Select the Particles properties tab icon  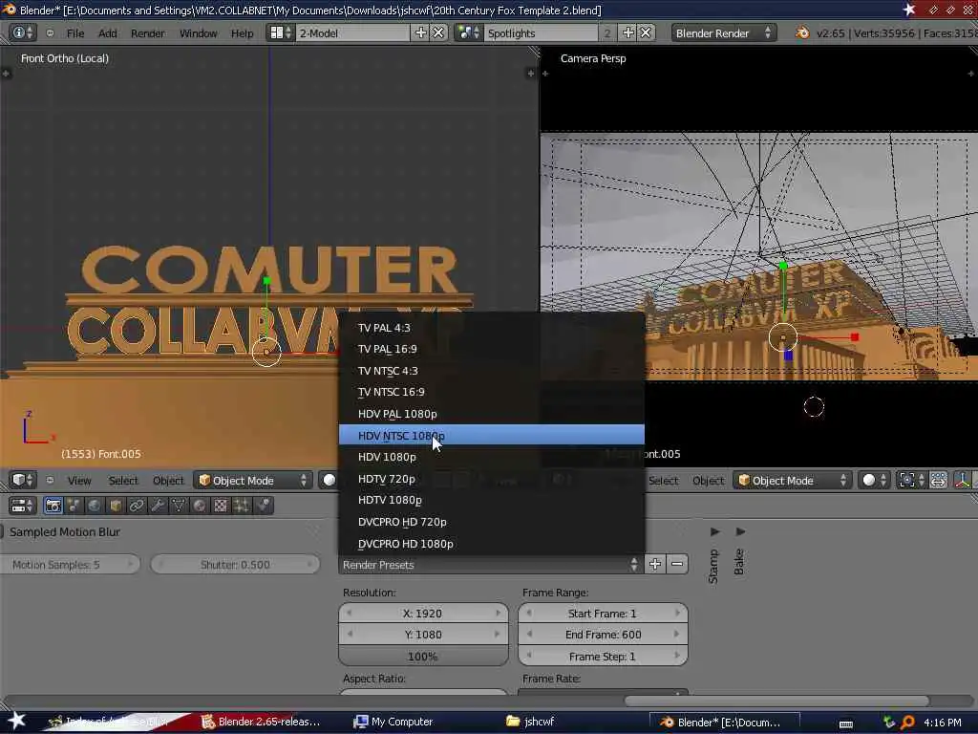pyautogui.click(x=242, y=506)
